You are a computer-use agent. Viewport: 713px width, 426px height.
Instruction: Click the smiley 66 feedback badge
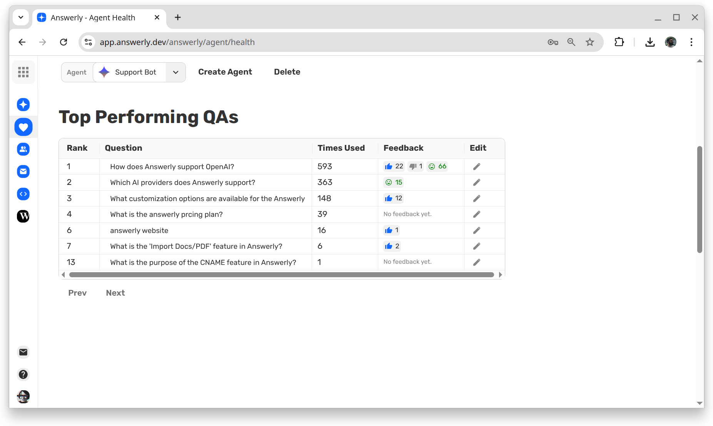(x=437, y=166)
